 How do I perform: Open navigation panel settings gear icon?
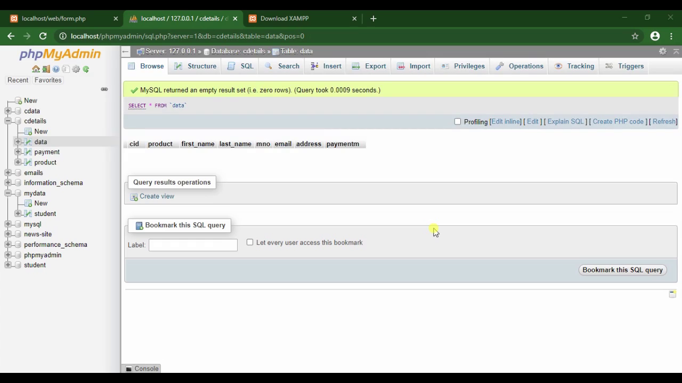76,69
